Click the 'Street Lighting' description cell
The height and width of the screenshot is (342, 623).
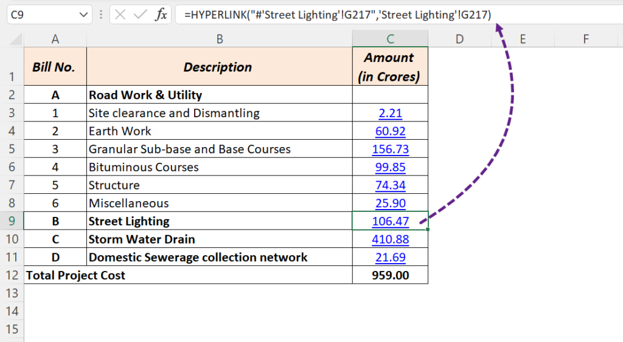(x=219, y=221)
